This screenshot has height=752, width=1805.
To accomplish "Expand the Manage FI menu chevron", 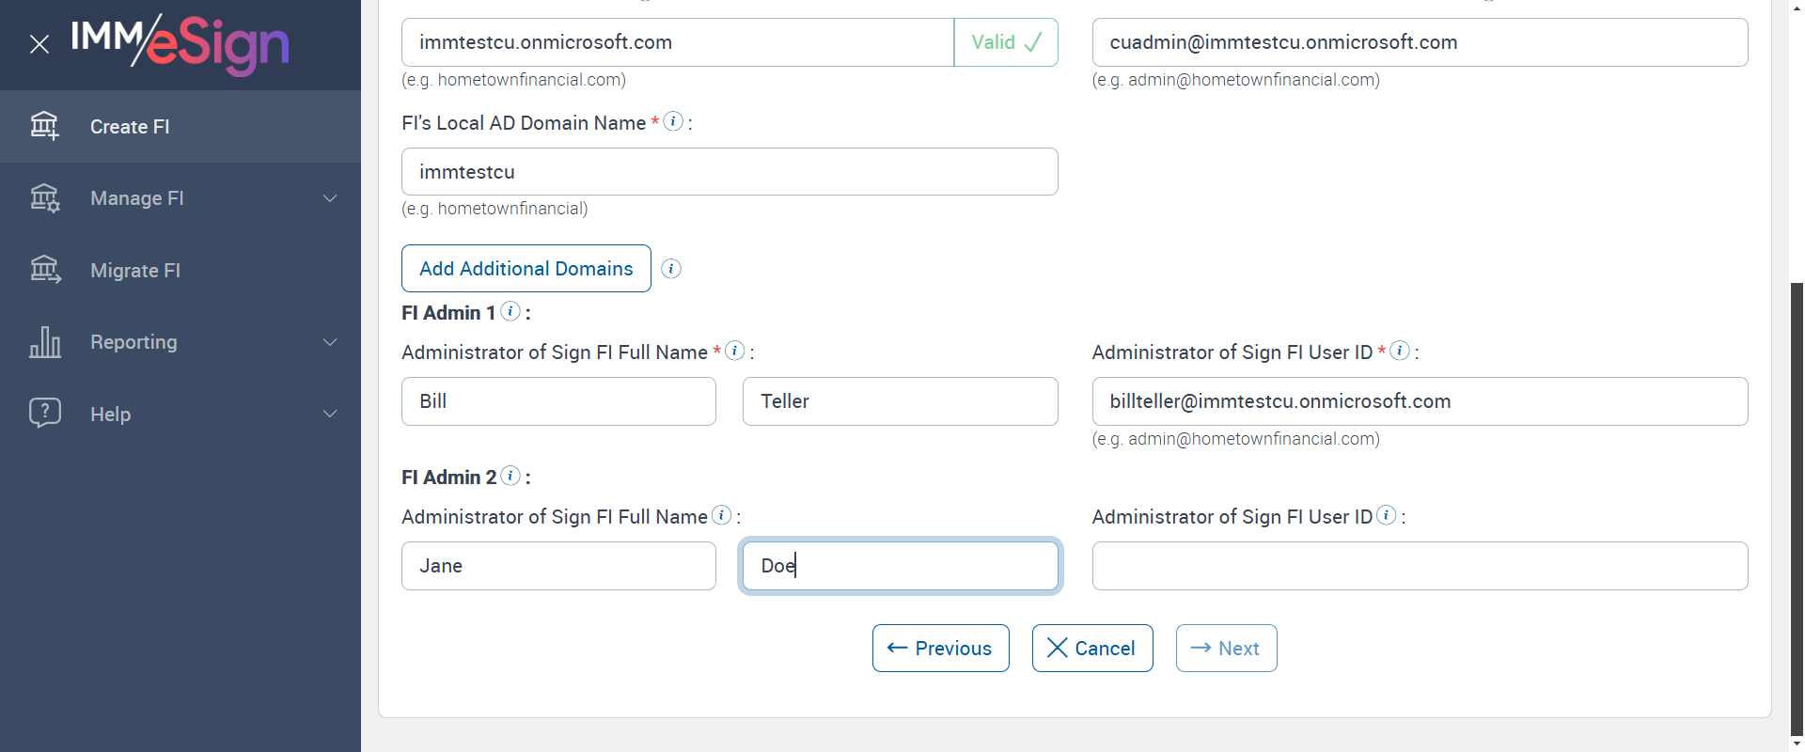I will [330, 198].
